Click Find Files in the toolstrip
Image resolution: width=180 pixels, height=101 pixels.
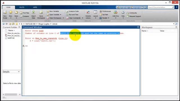click(24, 13)
